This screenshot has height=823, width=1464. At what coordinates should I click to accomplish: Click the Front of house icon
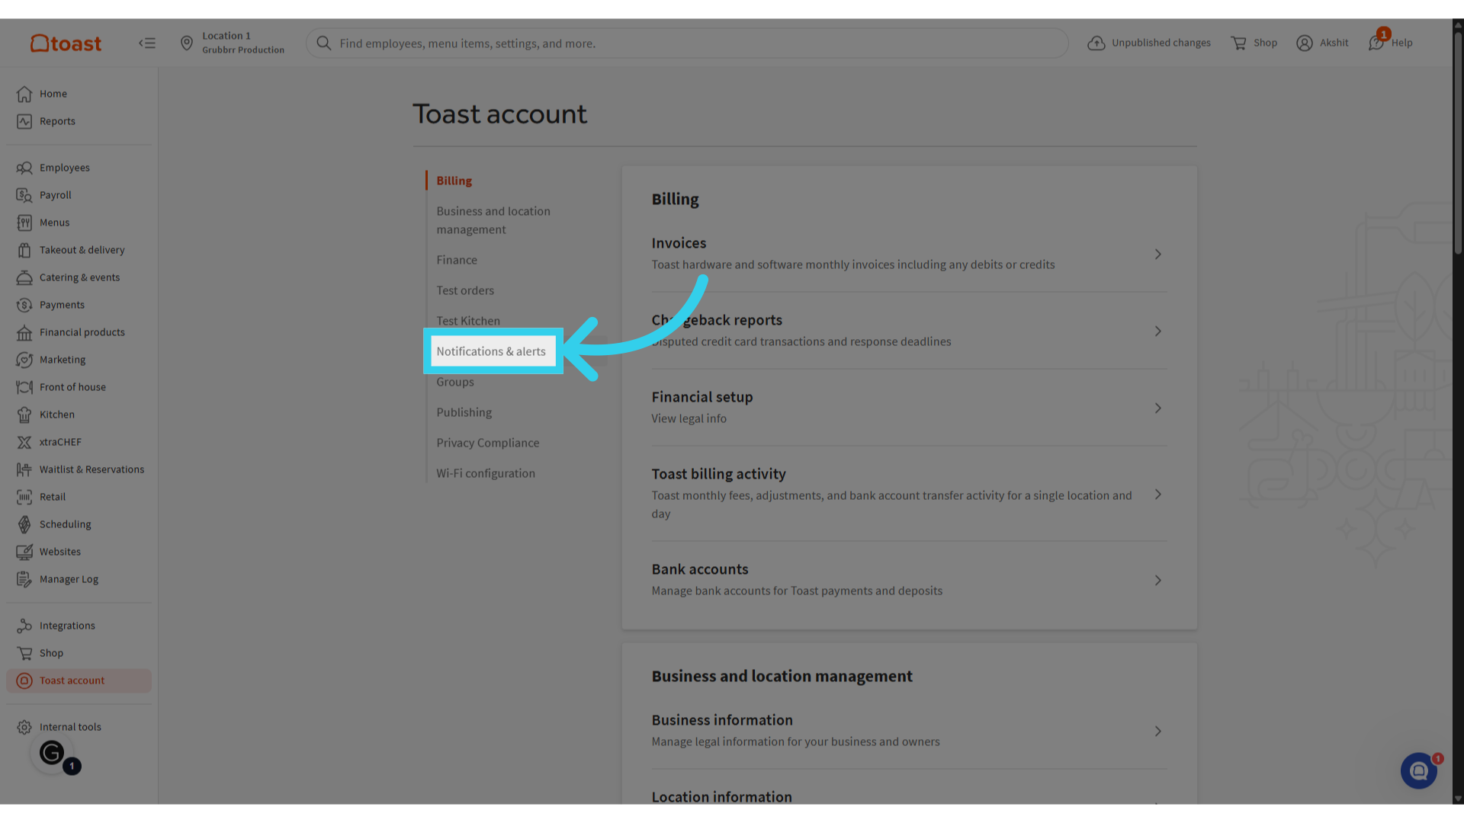click(x=24, y=387)
